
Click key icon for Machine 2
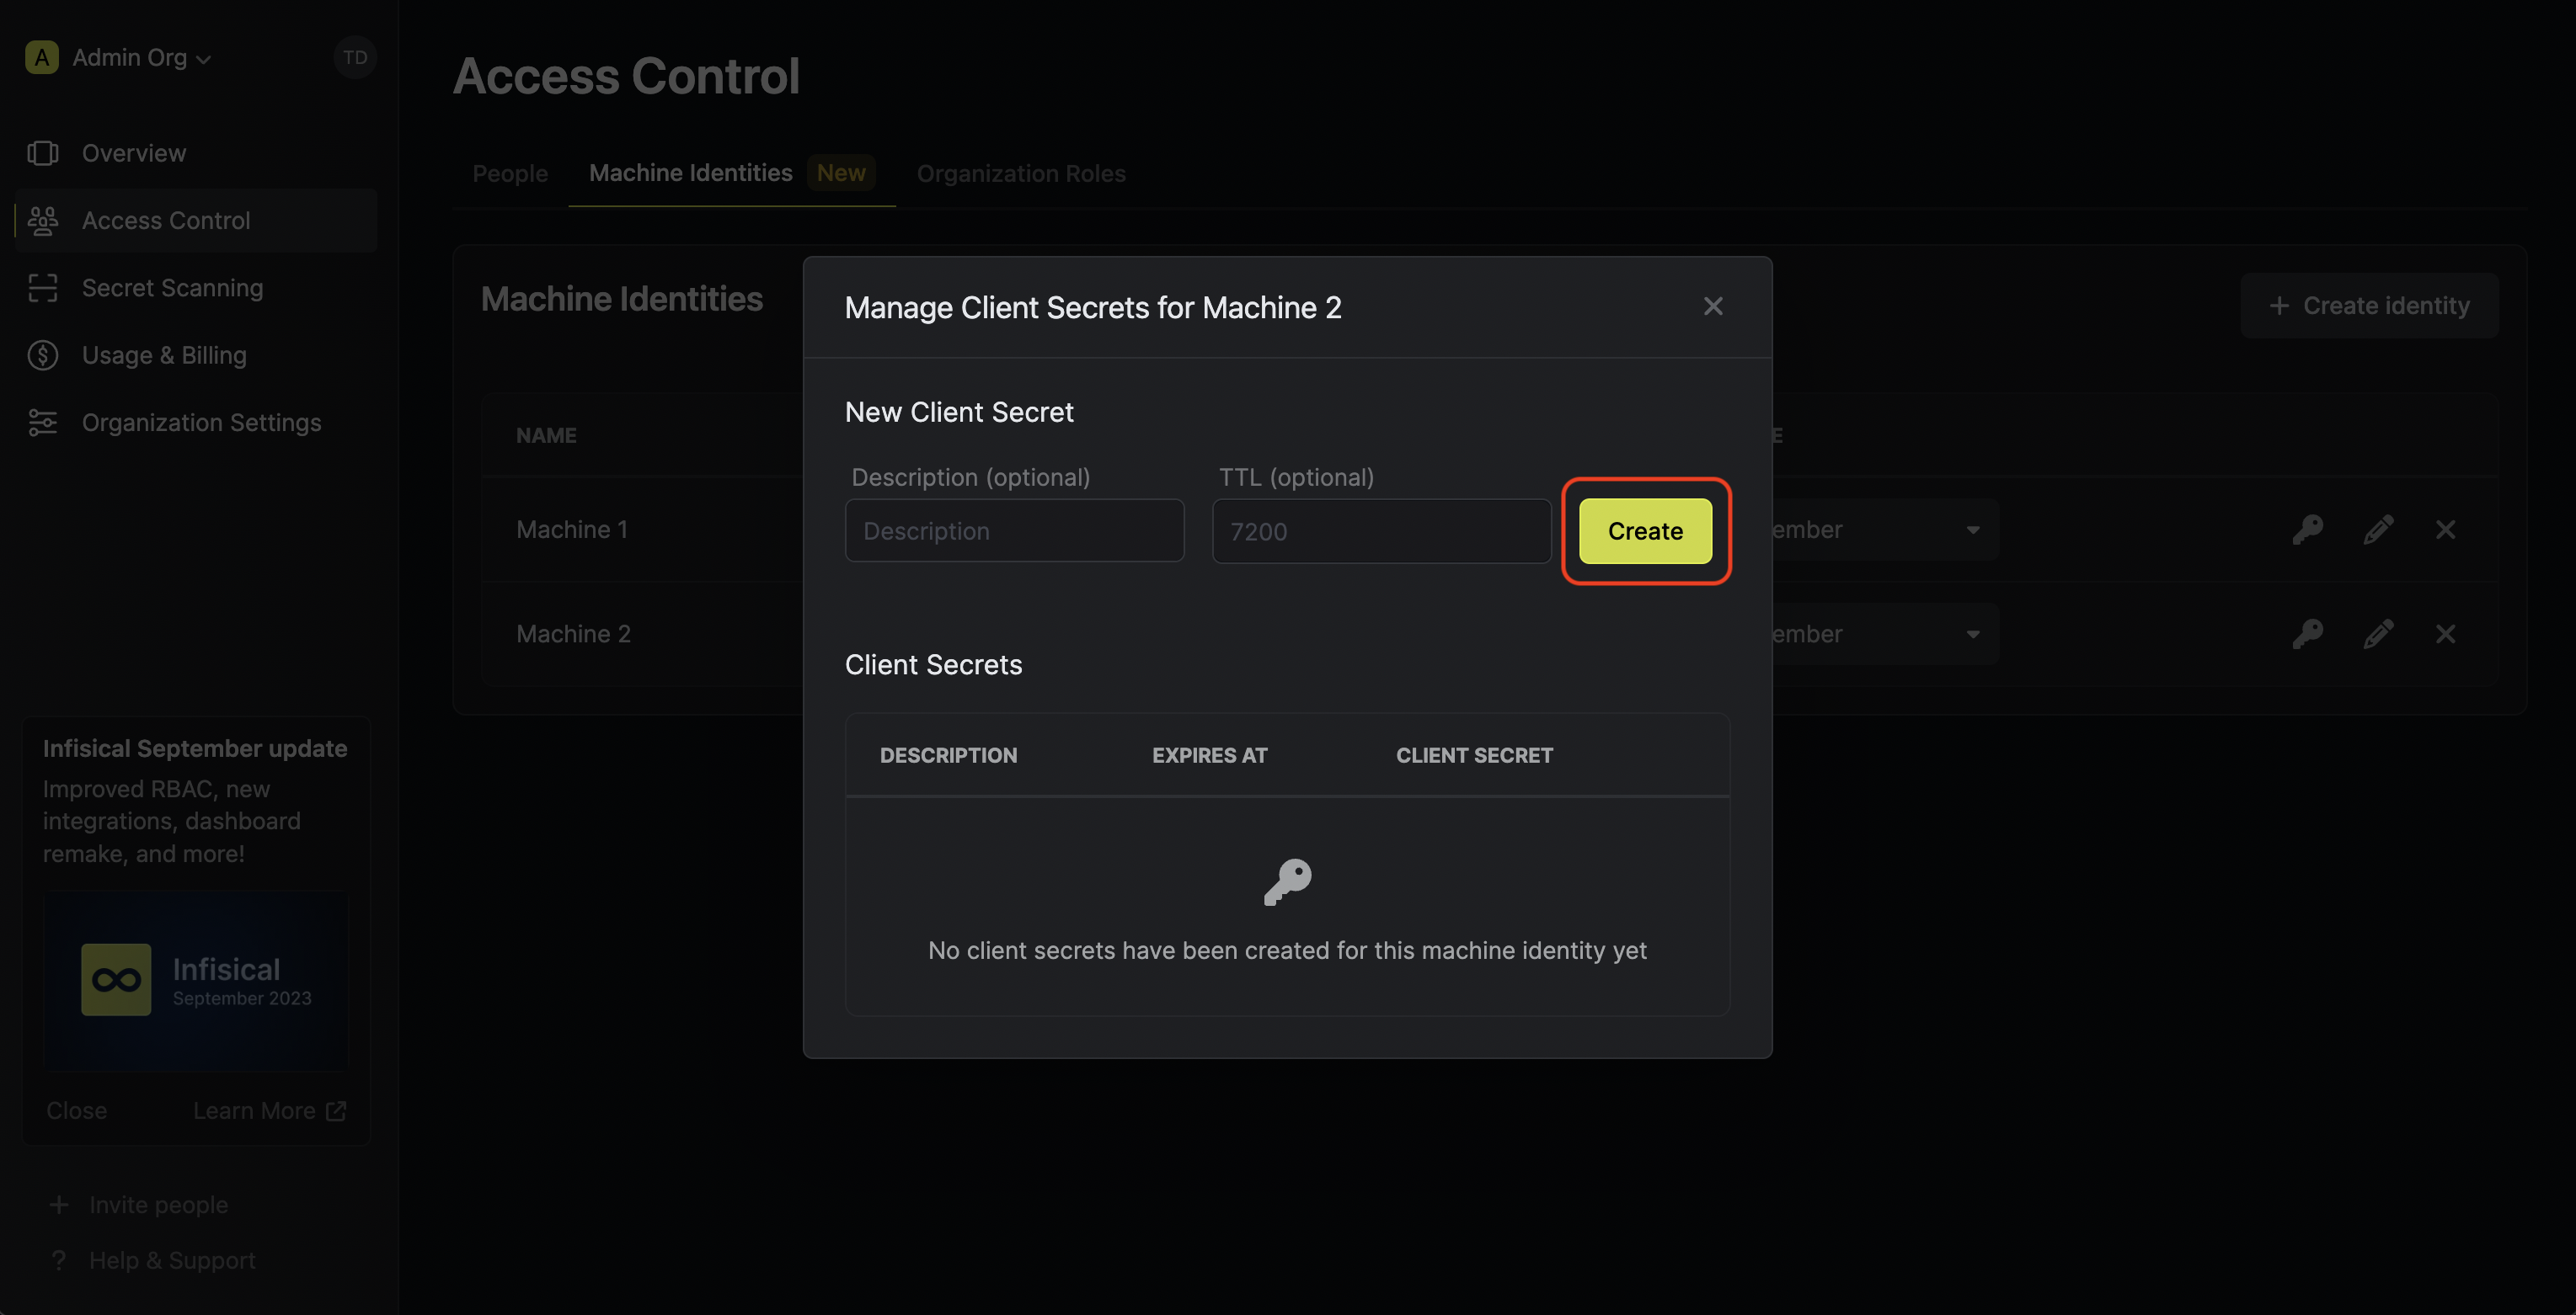coord(2307,634)
